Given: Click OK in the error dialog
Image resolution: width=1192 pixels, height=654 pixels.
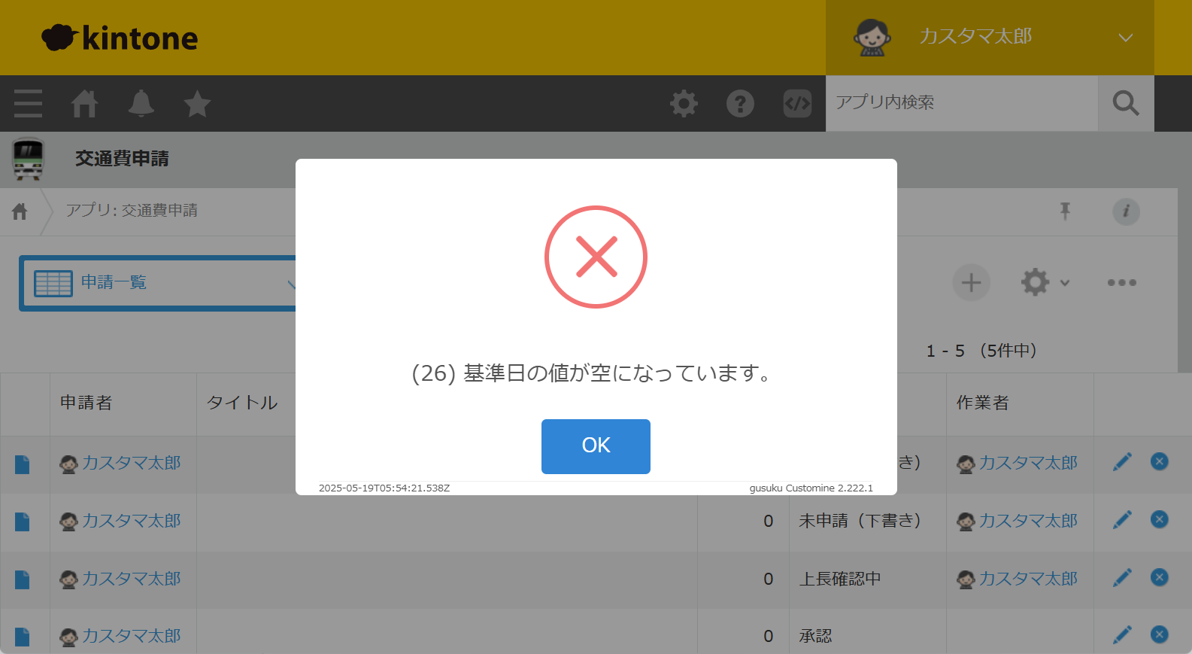Looking at the screenshot, I should pos(596,446).
